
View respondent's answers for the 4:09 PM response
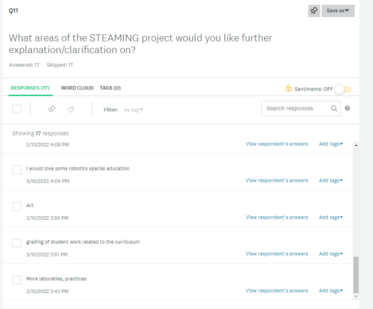[x=277, y=144]
